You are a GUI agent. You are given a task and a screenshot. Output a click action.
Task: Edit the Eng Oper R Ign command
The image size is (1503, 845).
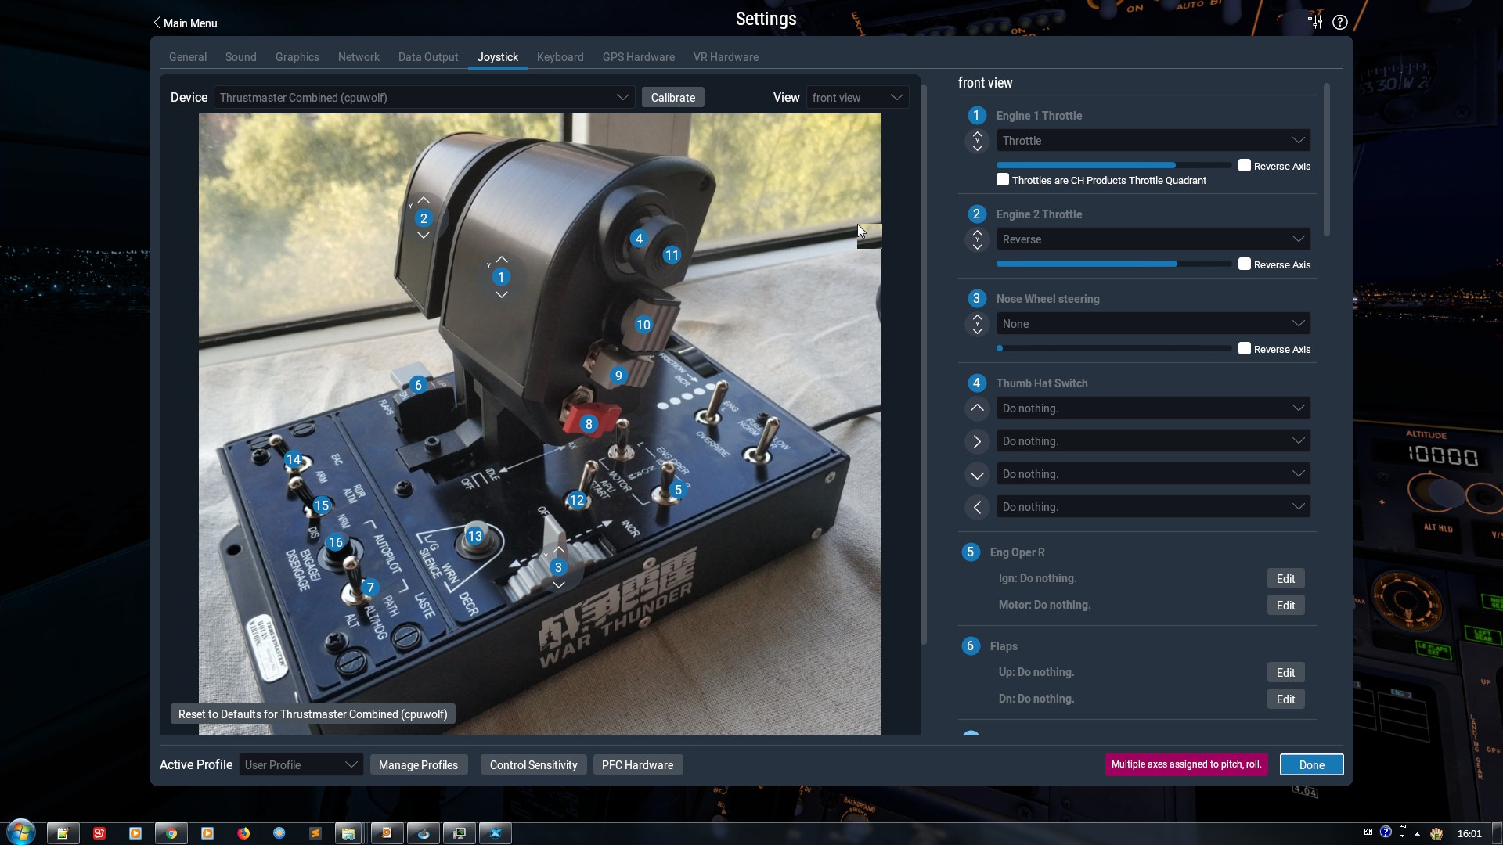point(1285,578)
